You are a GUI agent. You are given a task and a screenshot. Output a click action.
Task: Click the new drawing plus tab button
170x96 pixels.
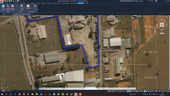pyautogui.click(x=33, y=14)
